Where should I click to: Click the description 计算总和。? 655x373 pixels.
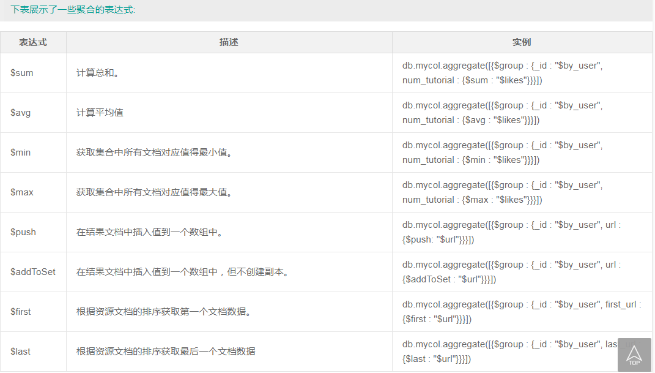click(x=98, y=73)
